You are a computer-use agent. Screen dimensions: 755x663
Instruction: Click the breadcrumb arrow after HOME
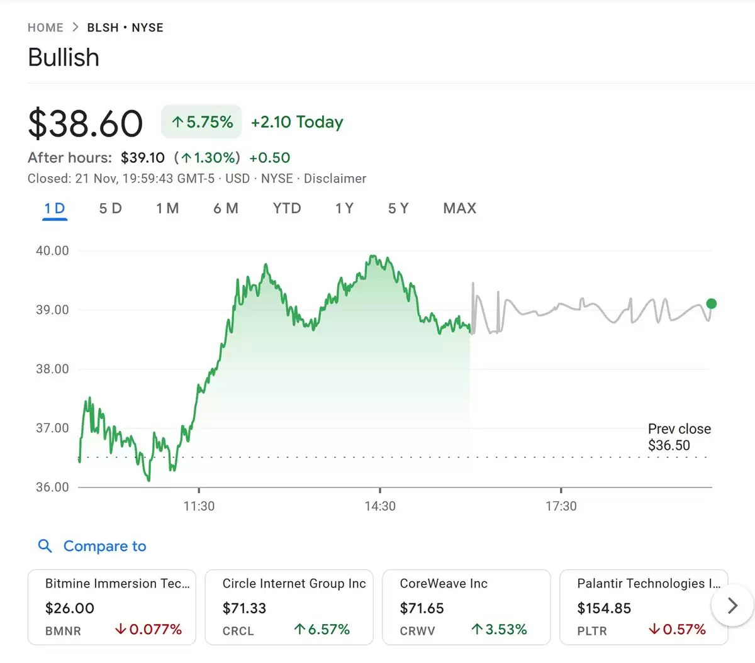[x=75, y=27]
